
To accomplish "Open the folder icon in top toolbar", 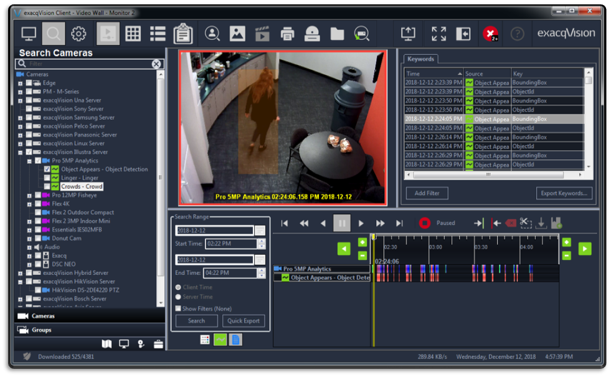I will (337, 34).
